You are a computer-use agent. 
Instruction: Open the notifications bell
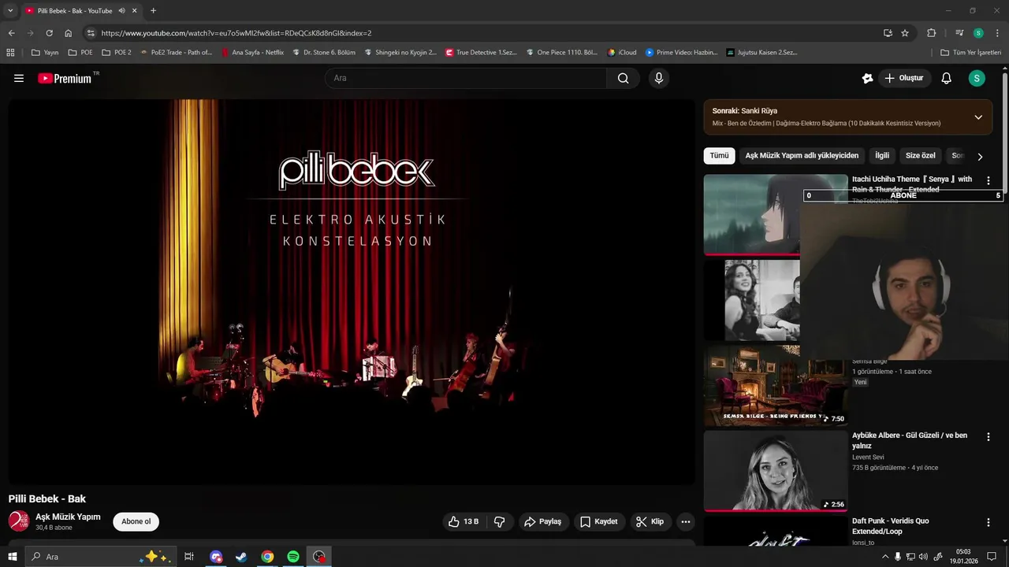(x=947, y=78)
